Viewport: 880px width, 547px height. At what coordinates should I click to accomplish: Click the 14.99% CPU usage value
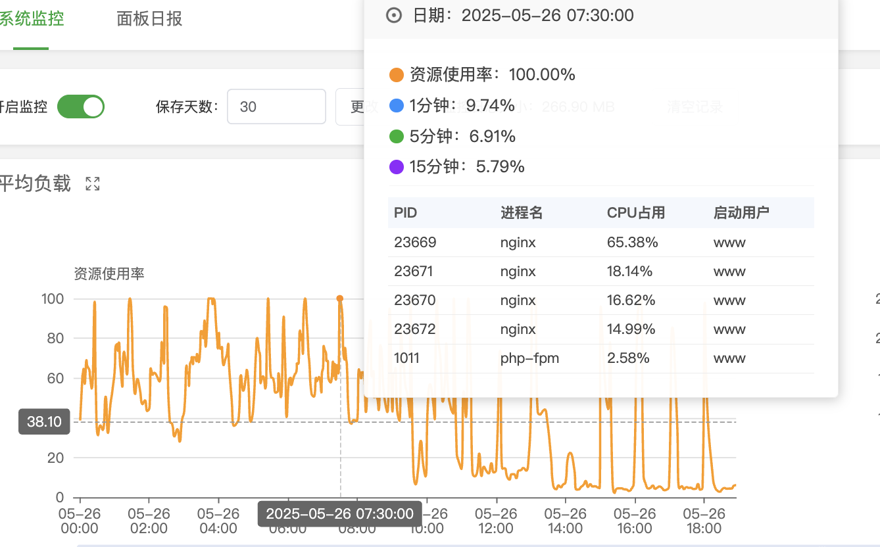pyautogui.click(x=631, y=329)
